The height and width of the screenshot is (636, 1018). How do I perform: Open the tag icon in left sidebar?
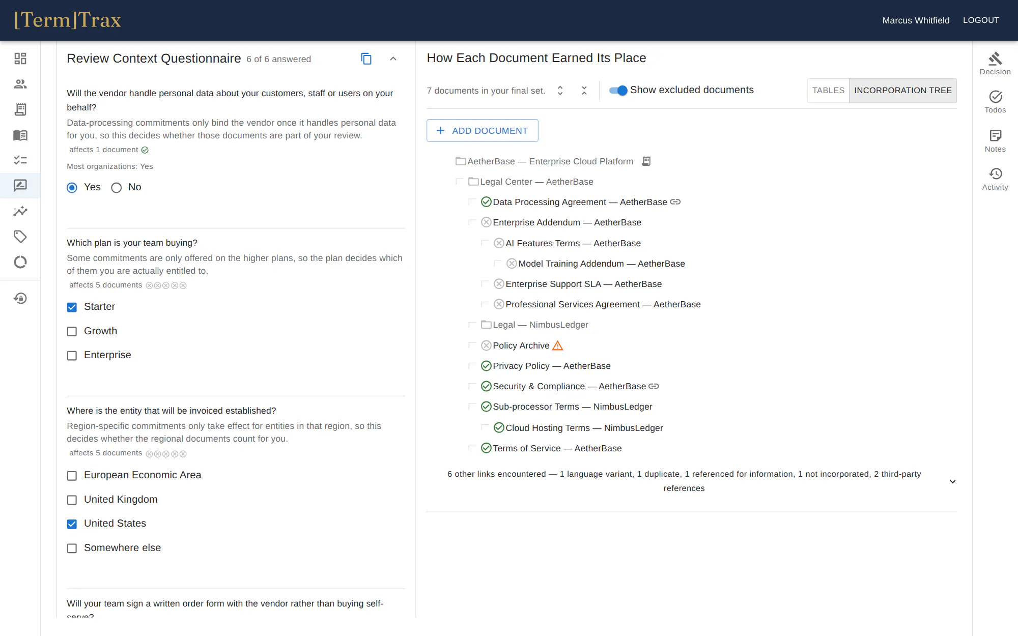pos(20,237)
